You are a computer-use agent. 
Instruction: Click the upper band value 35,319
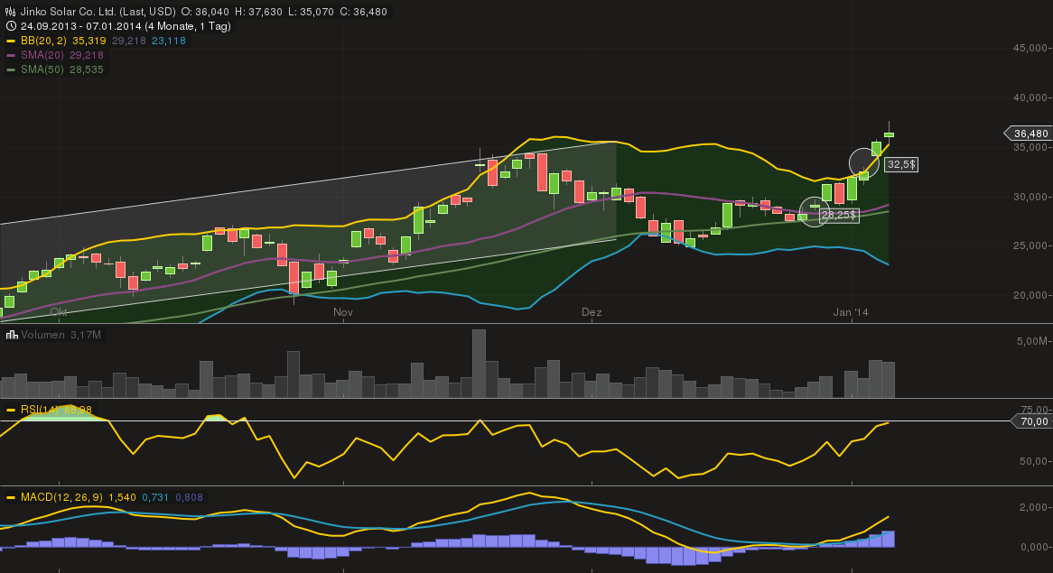pyautogui.click(x=89, y=41)
